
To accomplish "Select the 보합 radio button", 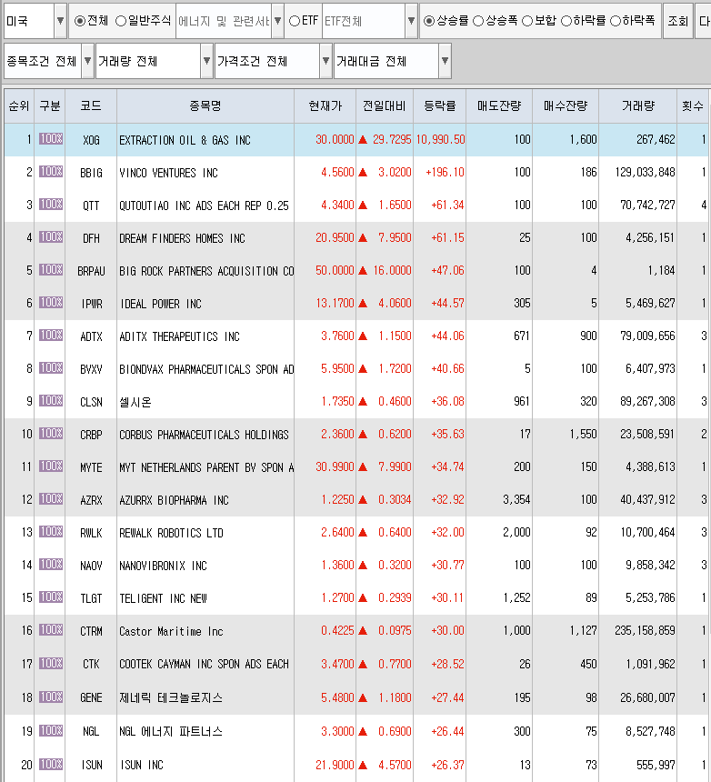I will 527,21.
